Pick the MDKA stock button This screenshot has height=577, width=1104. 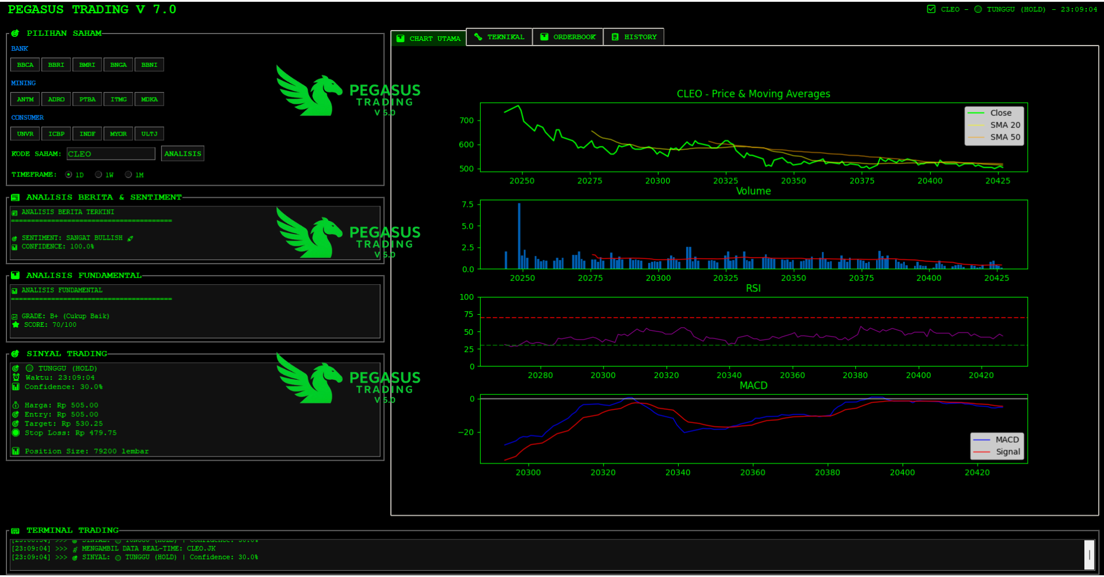click(149, 99)
